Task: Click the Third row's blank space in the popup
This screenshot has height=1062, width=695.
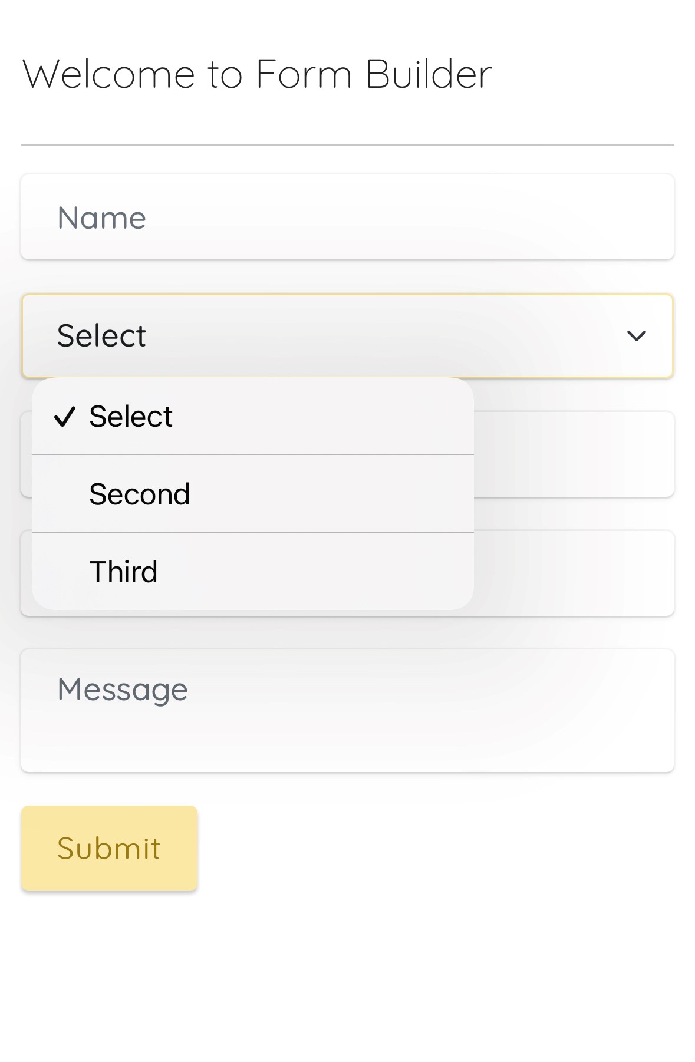Action: (330, 572)
